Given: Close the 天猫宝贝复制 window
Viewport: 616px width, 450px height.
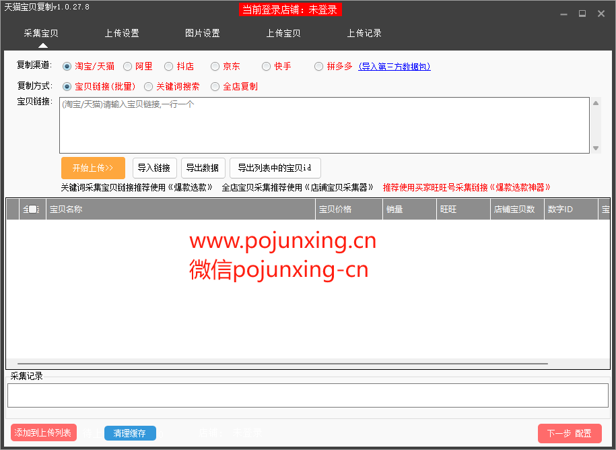Looking at the screenshot, I should click(601, 13).
